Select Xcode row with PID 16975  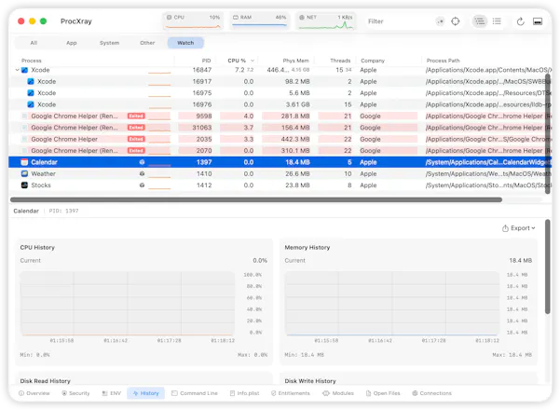(x=280, y=93)
